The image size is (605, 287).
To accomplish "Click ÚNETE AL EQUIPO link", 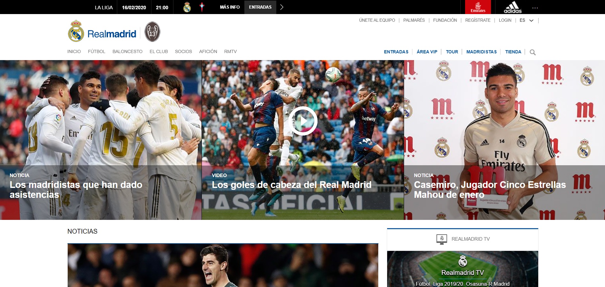I will tap(377, 20).
